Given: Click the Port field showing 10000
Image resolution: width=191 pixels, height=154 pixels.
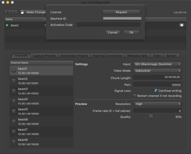Looking at the screenshot, I should point(157,85).
